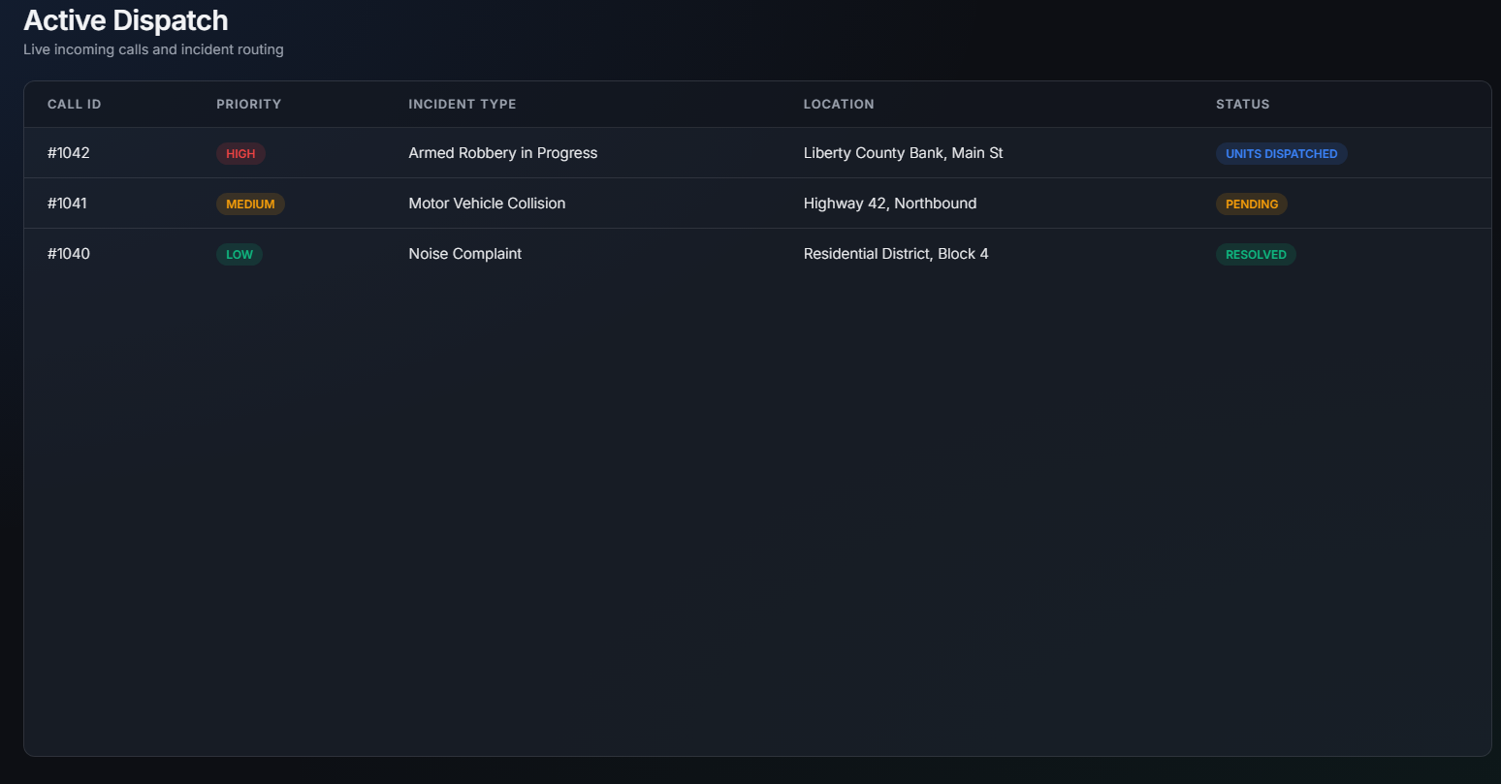Open Noise Complaint incident

coord(465,254)
